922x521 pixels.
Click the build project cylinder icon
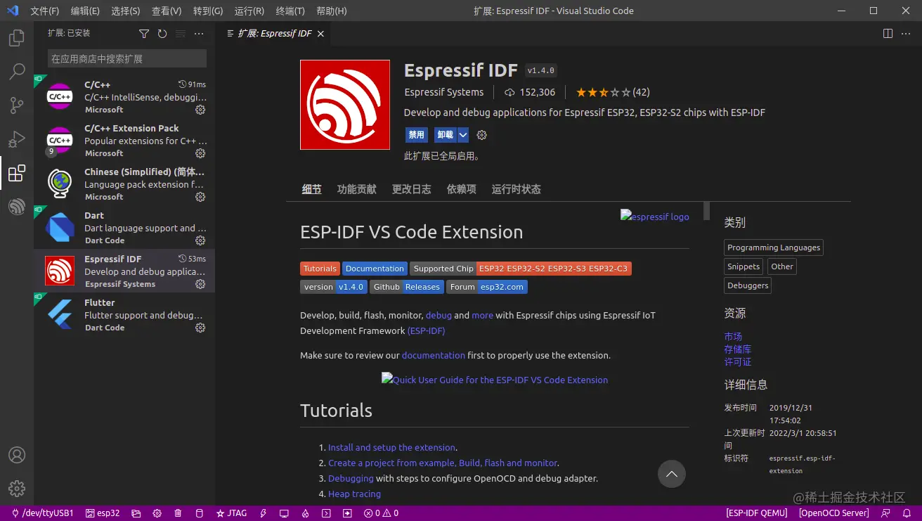(x=199, y=513)
